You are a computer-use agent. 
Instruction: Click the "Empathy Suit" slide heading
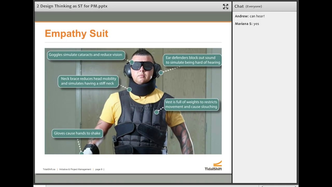coord(77,34)
